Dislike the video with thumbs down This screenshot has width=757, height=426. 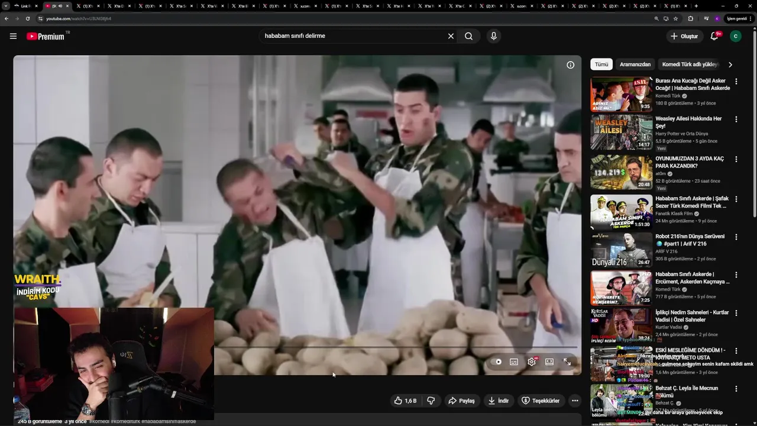(x=431, y=401)
